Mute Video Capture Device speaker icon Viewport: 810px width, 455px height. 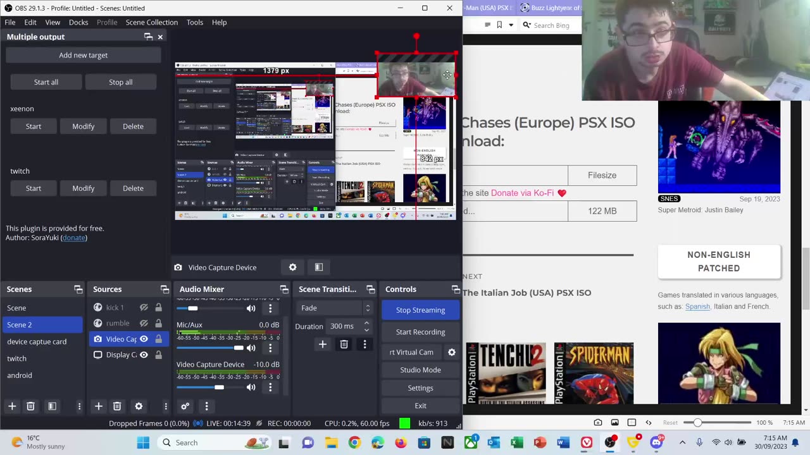pyautogui.click(x=251, y=387)
